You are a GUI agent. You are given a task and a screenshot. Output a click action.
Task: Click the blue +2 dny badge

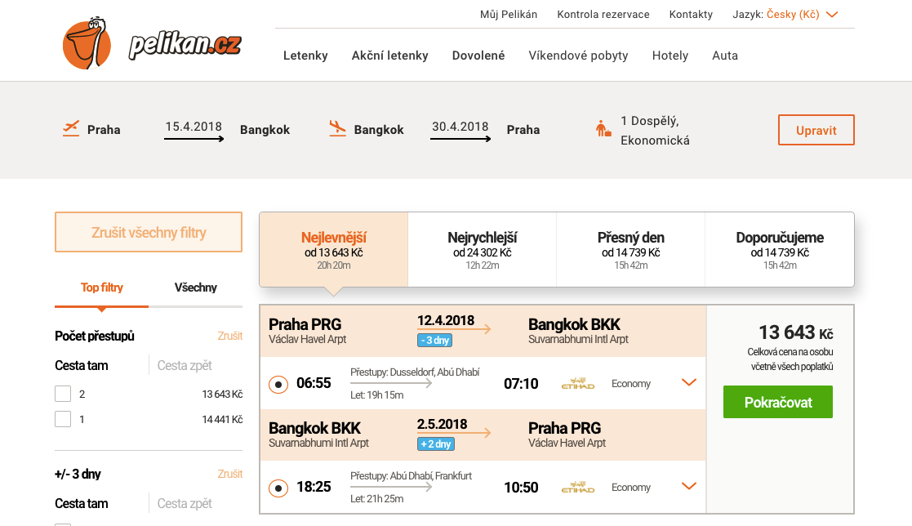(435, 444)
